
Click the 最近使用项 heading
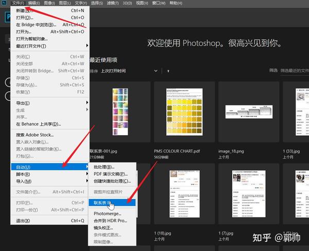[104, 60]
